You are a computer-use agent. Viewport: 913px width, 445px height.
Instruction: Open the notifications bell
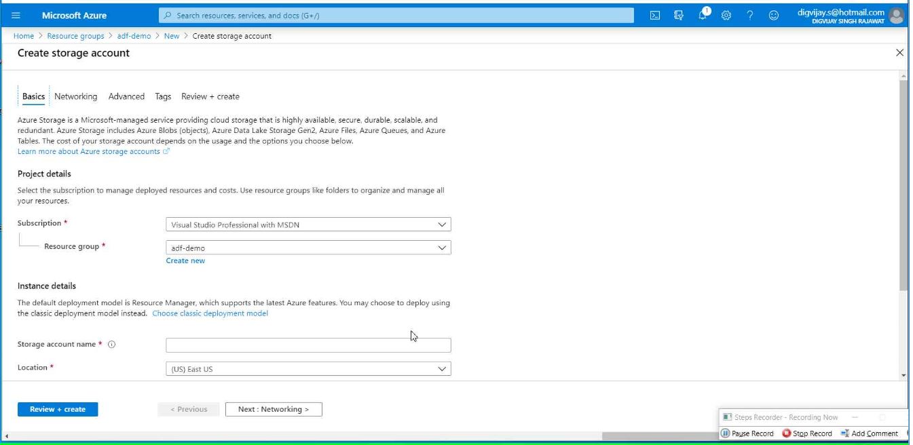click(703, 15)
